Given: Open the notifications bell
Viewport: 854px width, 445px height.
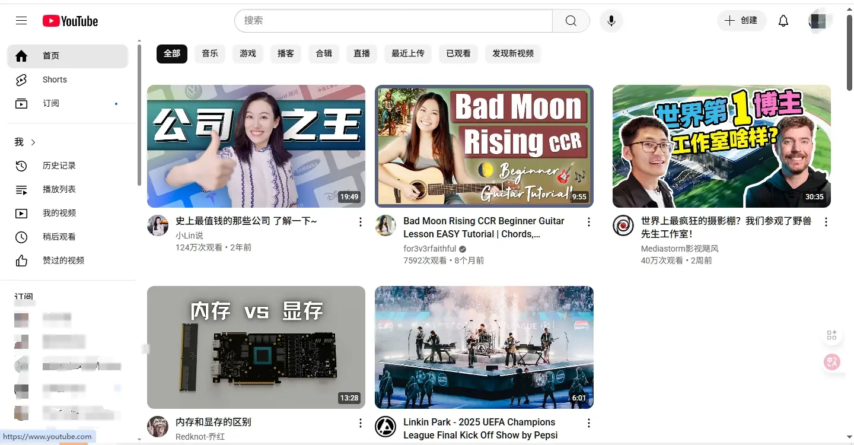Looking at the screenshot, I should pyautogui.click(x=783, y=21).
